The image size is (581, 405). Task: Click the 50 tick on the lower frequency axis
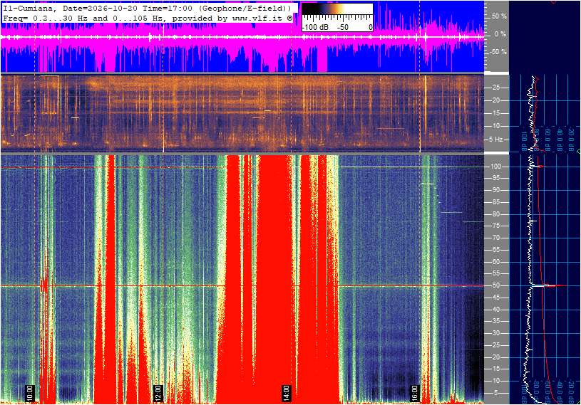pyautogui.click(x=495, y=285)
